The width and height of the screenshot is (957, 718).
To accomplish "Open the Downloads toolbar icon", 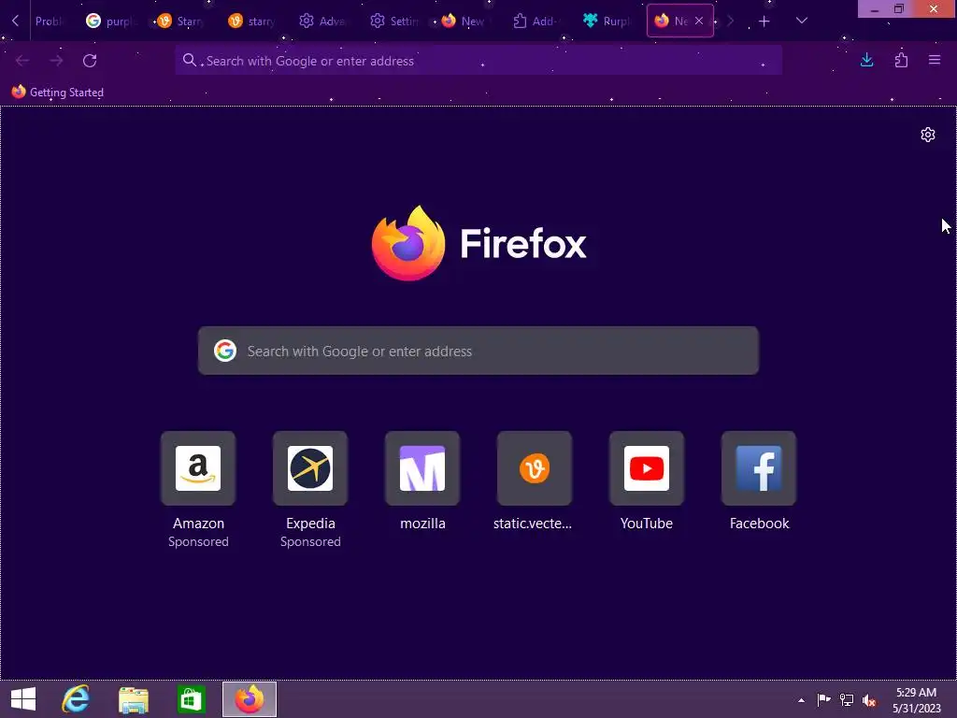I will coord(866,60).
